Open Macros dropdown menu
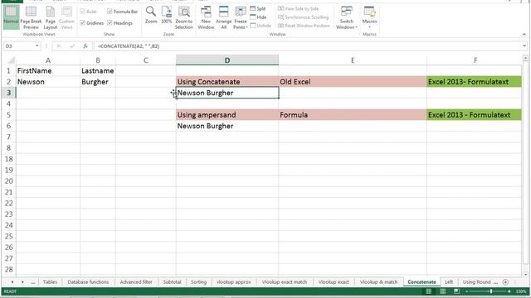Viewport: 531px width, 298px height. (369, 17)
